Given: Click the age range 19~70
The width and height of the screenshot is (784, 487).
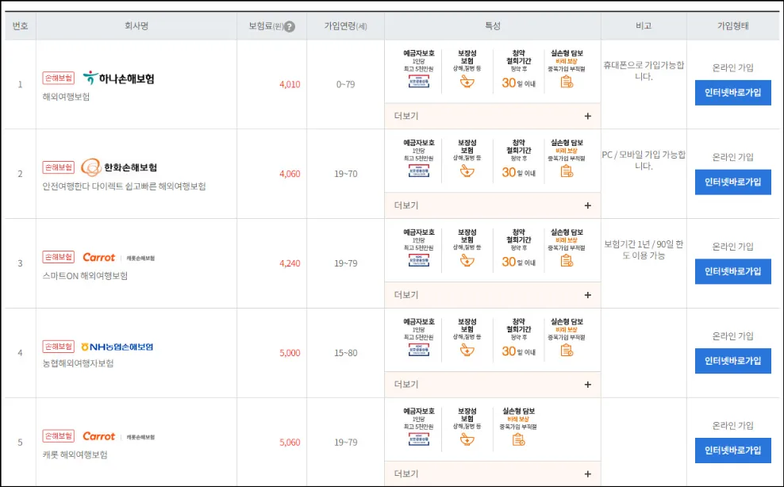Looking at the screenshot, I should [x=345, y=174].
